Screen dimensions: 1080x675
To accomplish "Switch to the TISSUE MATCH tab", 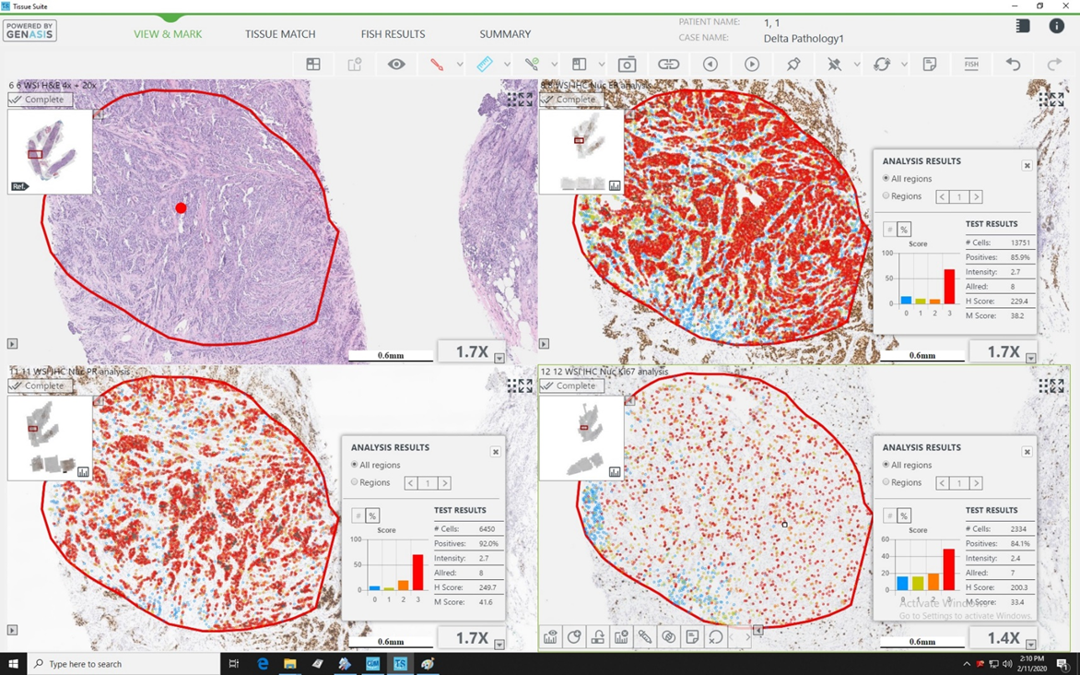I will (x=280, y=34).
